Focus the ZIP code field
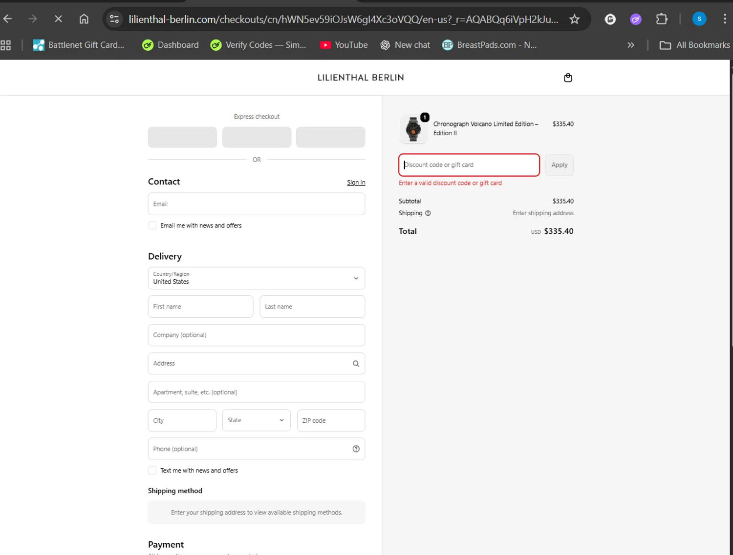The width and height of the screenshot is (733, 555). pyautogui.click(x=331, y=420)
